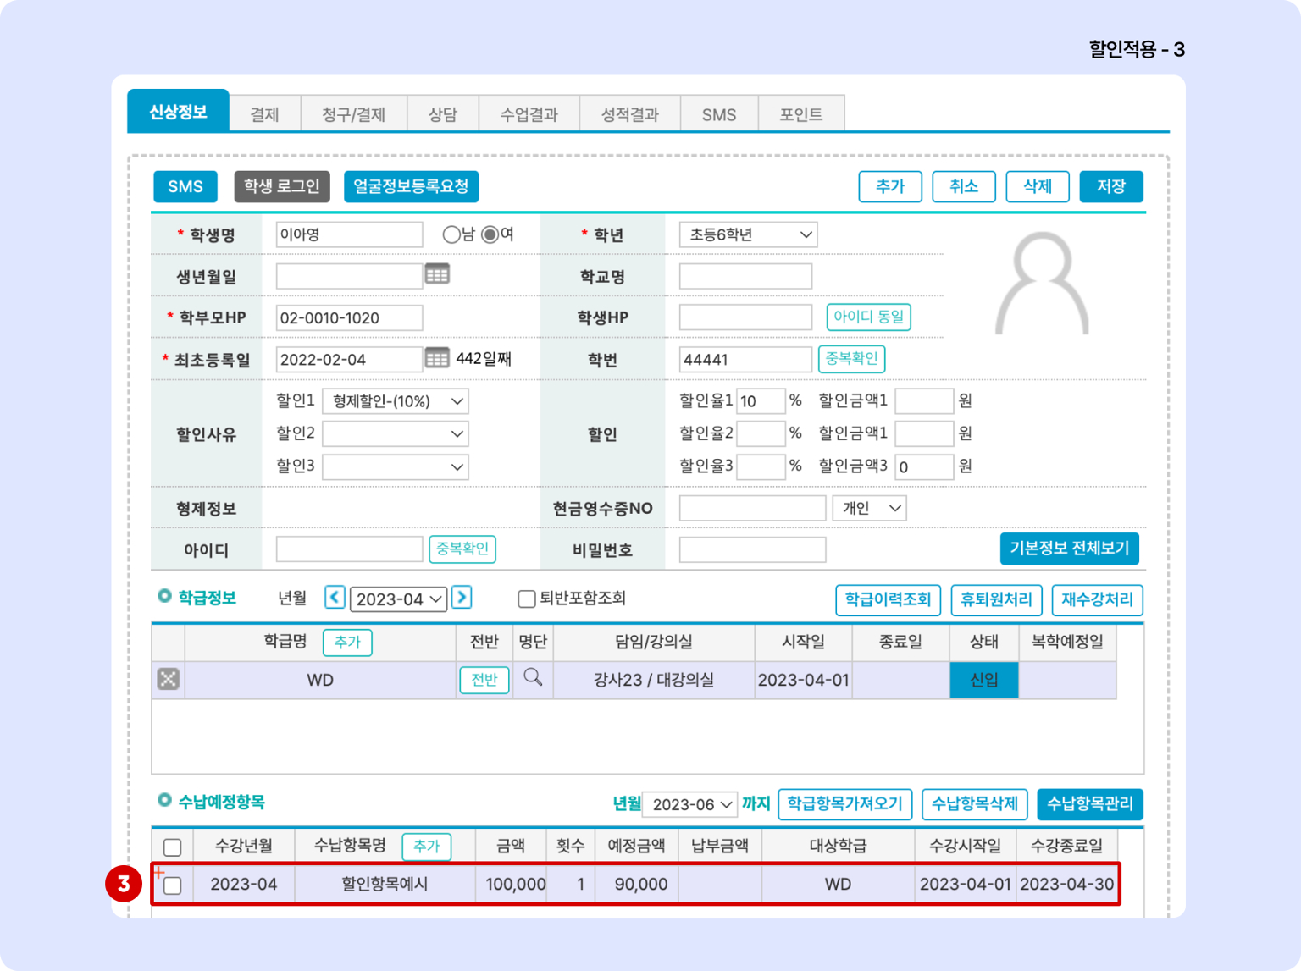Click the 학부모HP phone number input field
This screenshot has height=971, width=1301.
tap(349, 318)
